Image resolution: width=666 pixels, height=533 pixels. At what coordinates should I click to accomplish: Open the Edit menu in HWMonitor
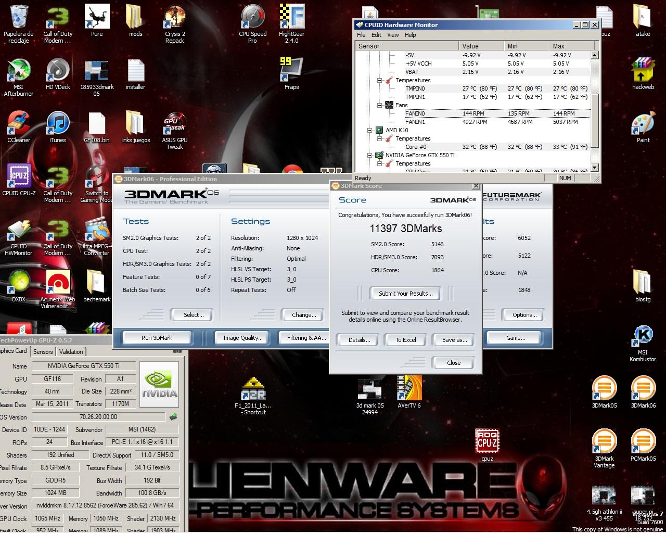pyautogui.click(x=376, y=35)
